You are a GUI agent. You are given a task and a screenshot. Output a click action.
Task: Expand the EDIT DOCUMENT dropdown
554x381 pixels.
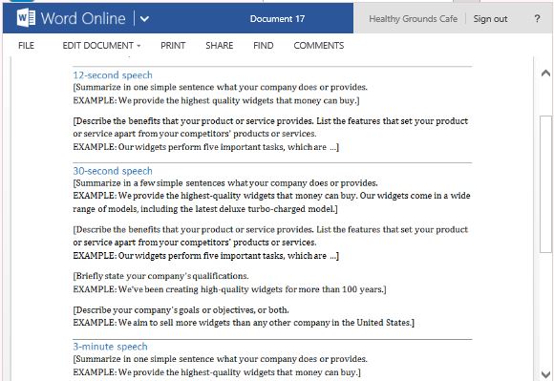101,46
